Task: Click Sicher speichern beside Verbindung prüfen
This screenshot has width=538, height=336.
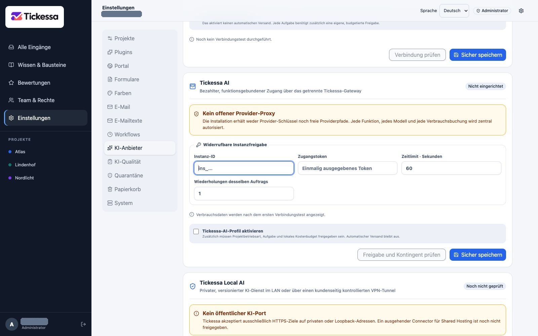Action: (478, 55)
